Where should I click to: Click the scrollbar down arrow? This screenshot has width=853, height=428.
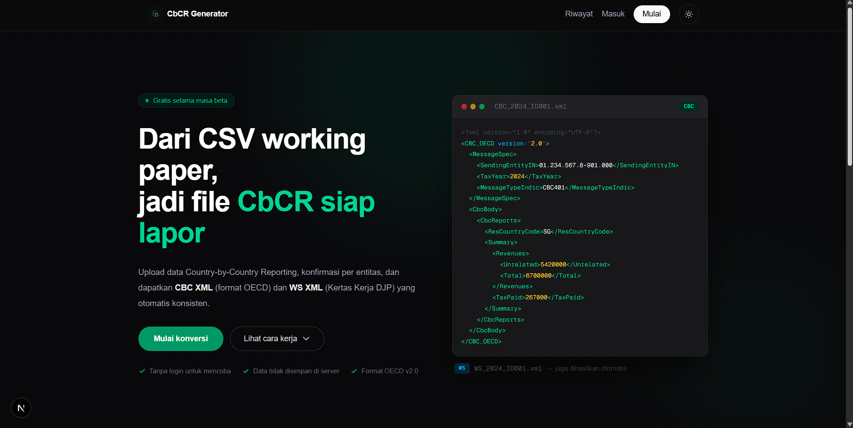[849, 424]
